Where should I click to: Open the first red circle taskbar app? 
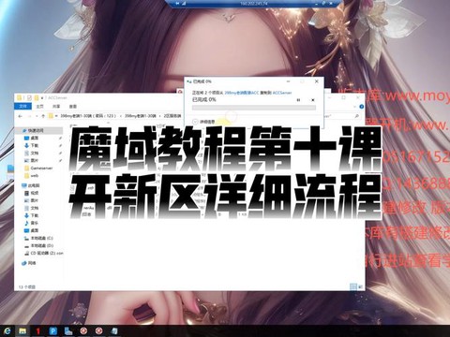[83, 331]
